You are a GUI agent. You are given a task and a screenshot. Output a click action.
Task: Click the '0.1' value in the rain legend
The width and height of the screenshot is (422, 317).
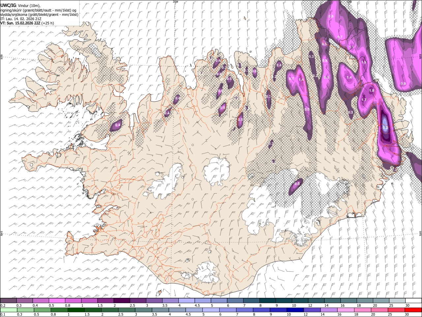pos(3,315)
